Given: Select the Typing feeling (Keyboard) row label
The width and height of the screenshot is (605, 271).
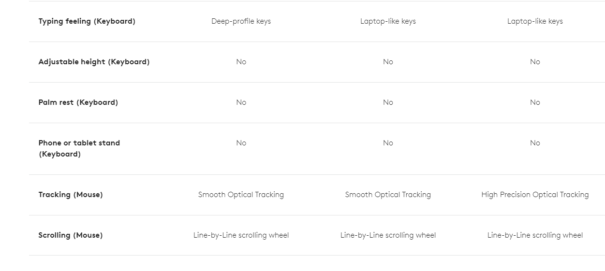Looking at the screenshot, I should tap(87, 21).
